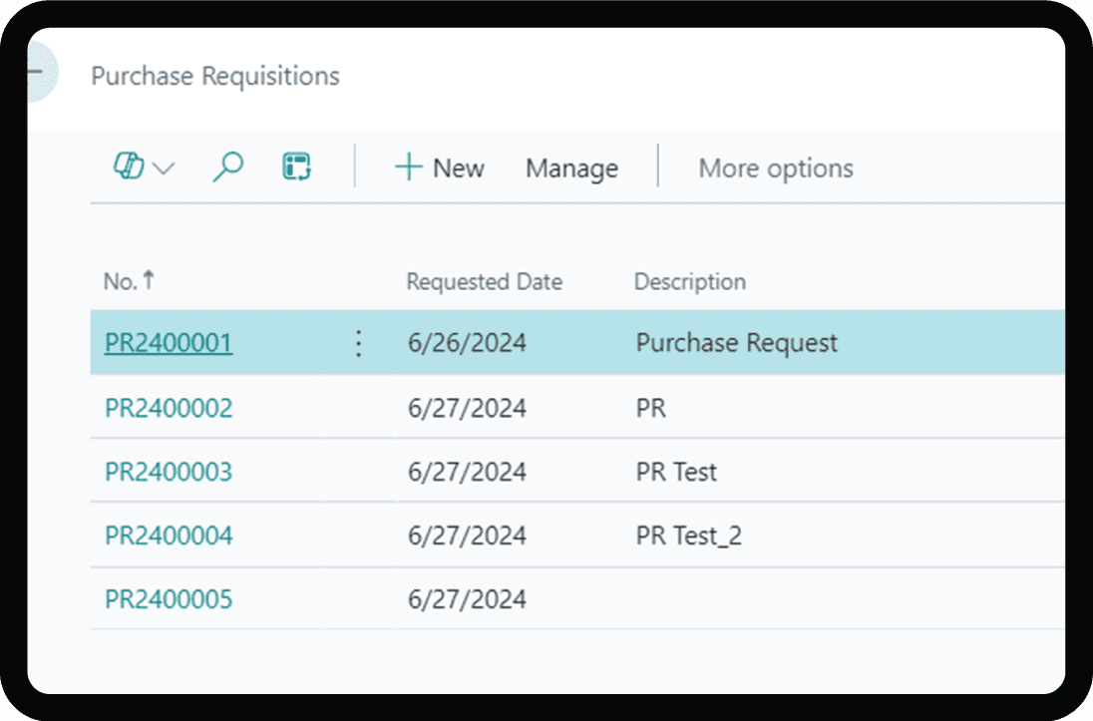
Task: Sort the list by Description
Action: point(690,281)
